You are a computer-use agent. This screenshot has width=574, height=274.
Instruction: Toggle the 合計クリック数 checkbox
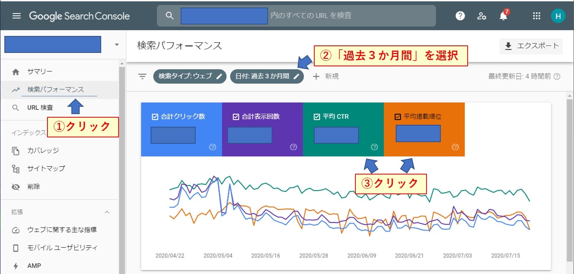tap(155, 117)
